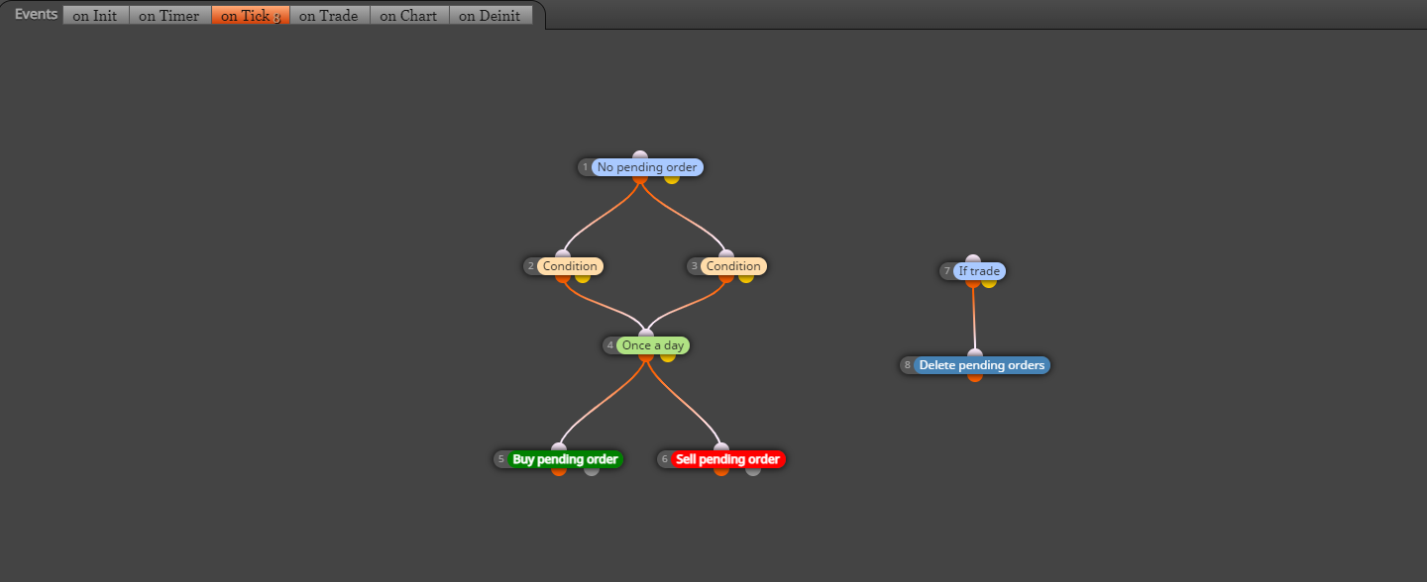
Task: Switch to the on Timer tab
Action: (x=169, y=16)
